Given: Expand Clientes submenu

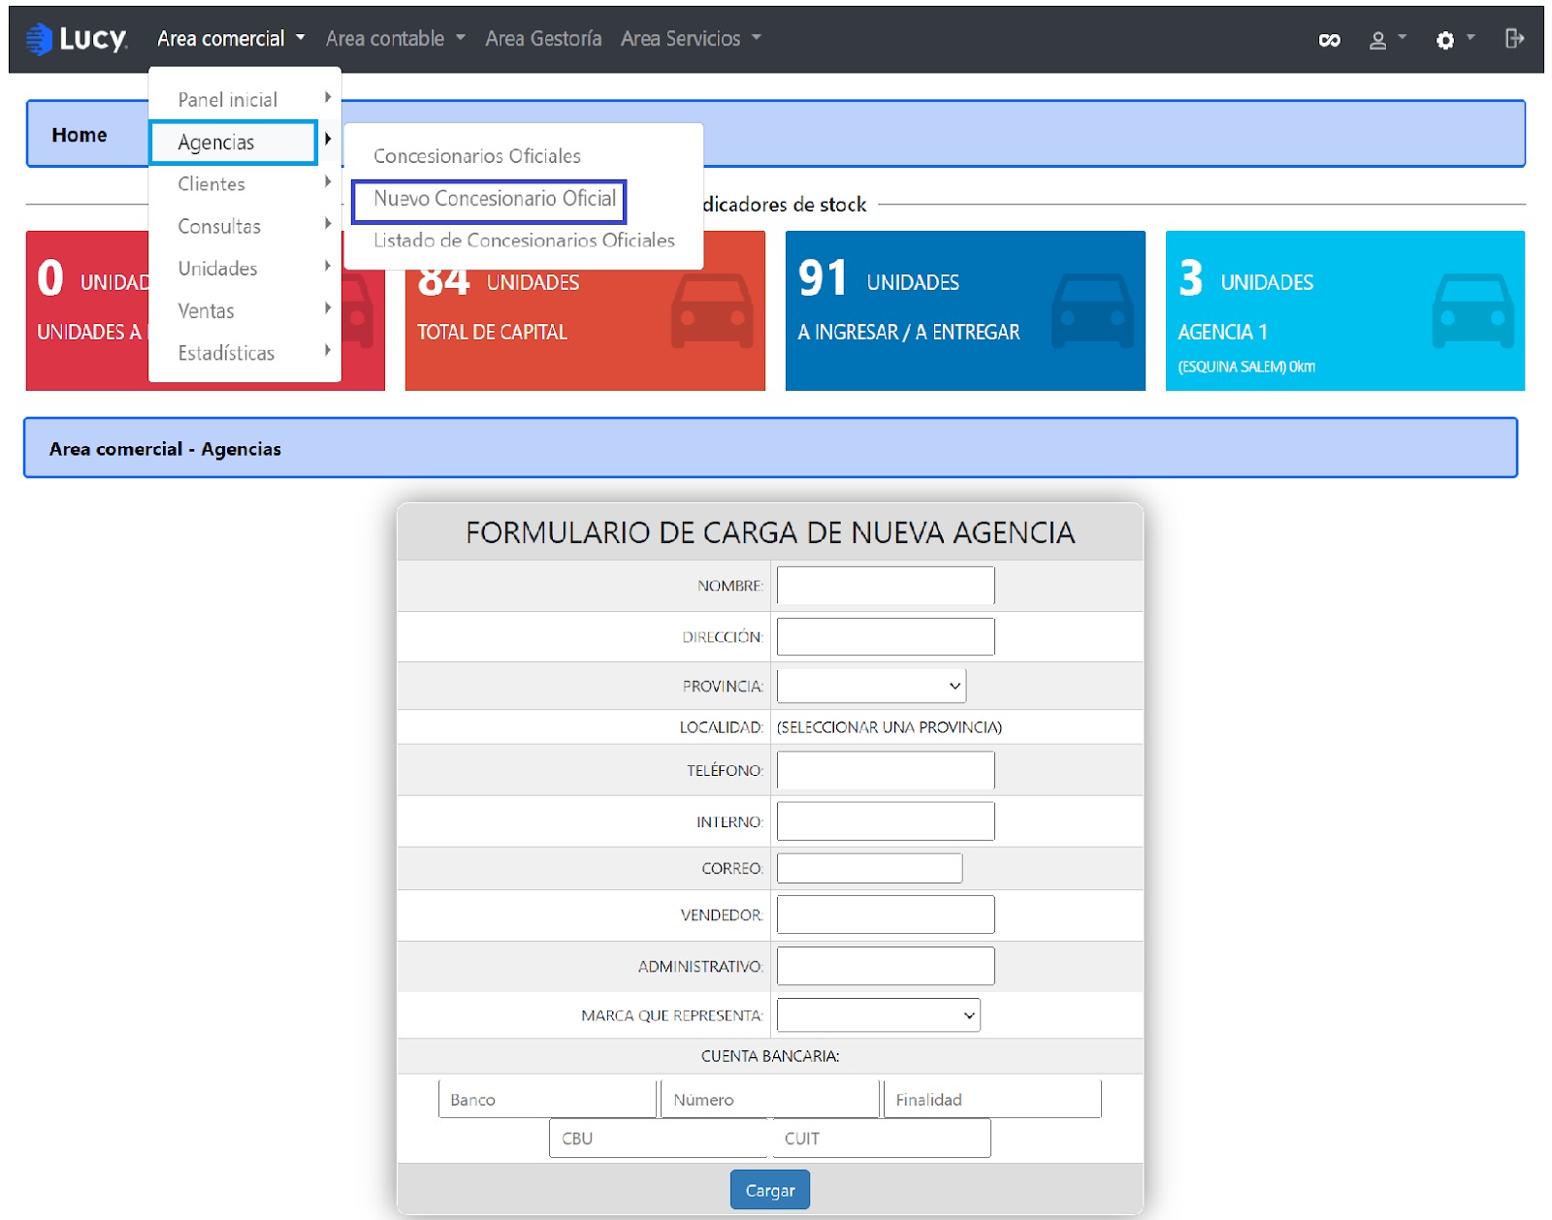Looking at the screenshot, I should pos(244,184).
